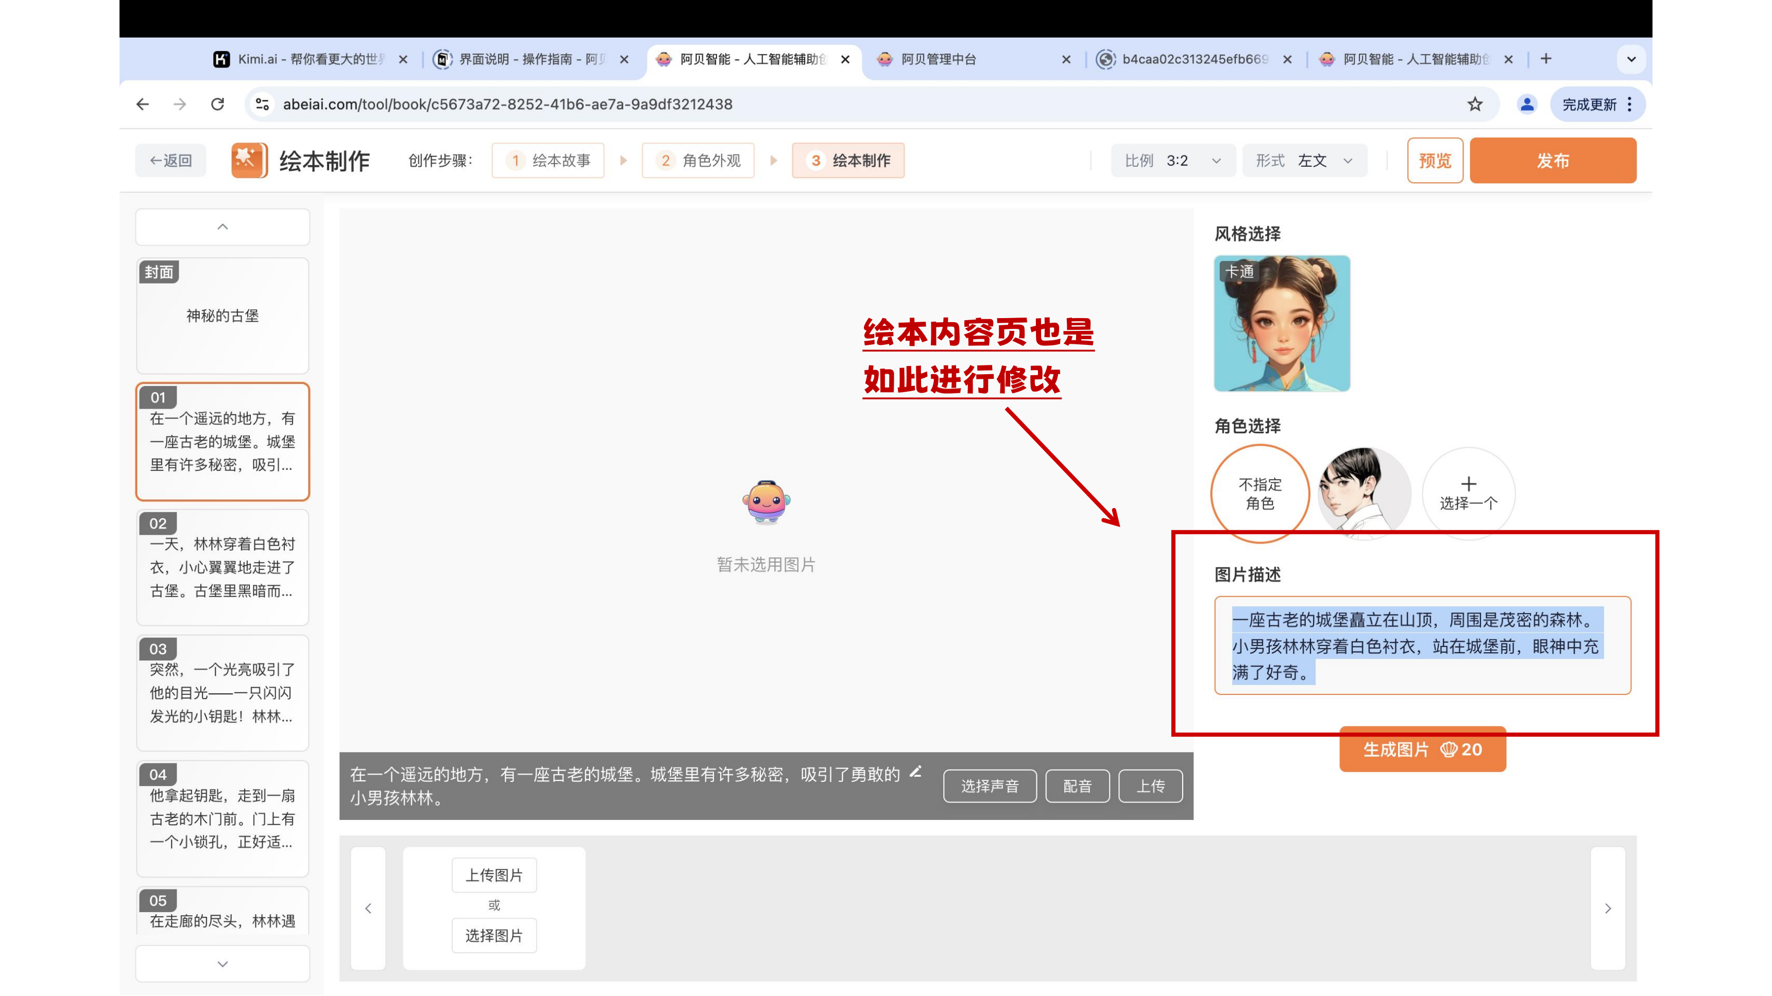The height and width of the screenshot is (996, 1772).
Task: Click the 上传 button in caption bar
Action: click(1151, 785)
